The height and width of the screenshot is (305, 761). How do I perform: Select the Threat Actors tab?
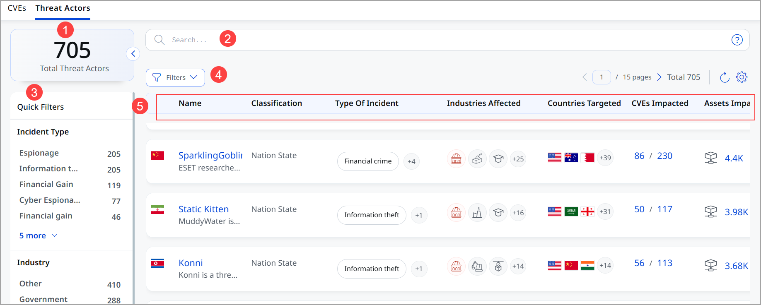point(63,8)
